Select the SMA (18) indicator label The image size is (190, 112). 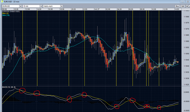[x=6, y=15]
